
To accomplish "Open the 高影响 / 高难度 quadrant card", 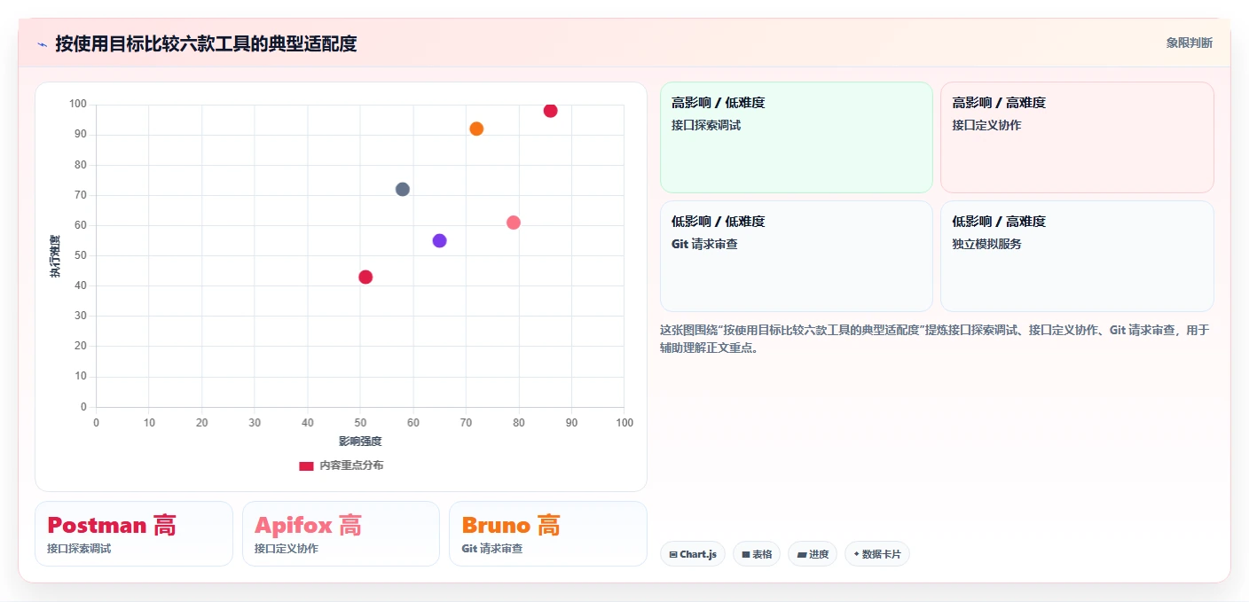I will click(1077, 137).
